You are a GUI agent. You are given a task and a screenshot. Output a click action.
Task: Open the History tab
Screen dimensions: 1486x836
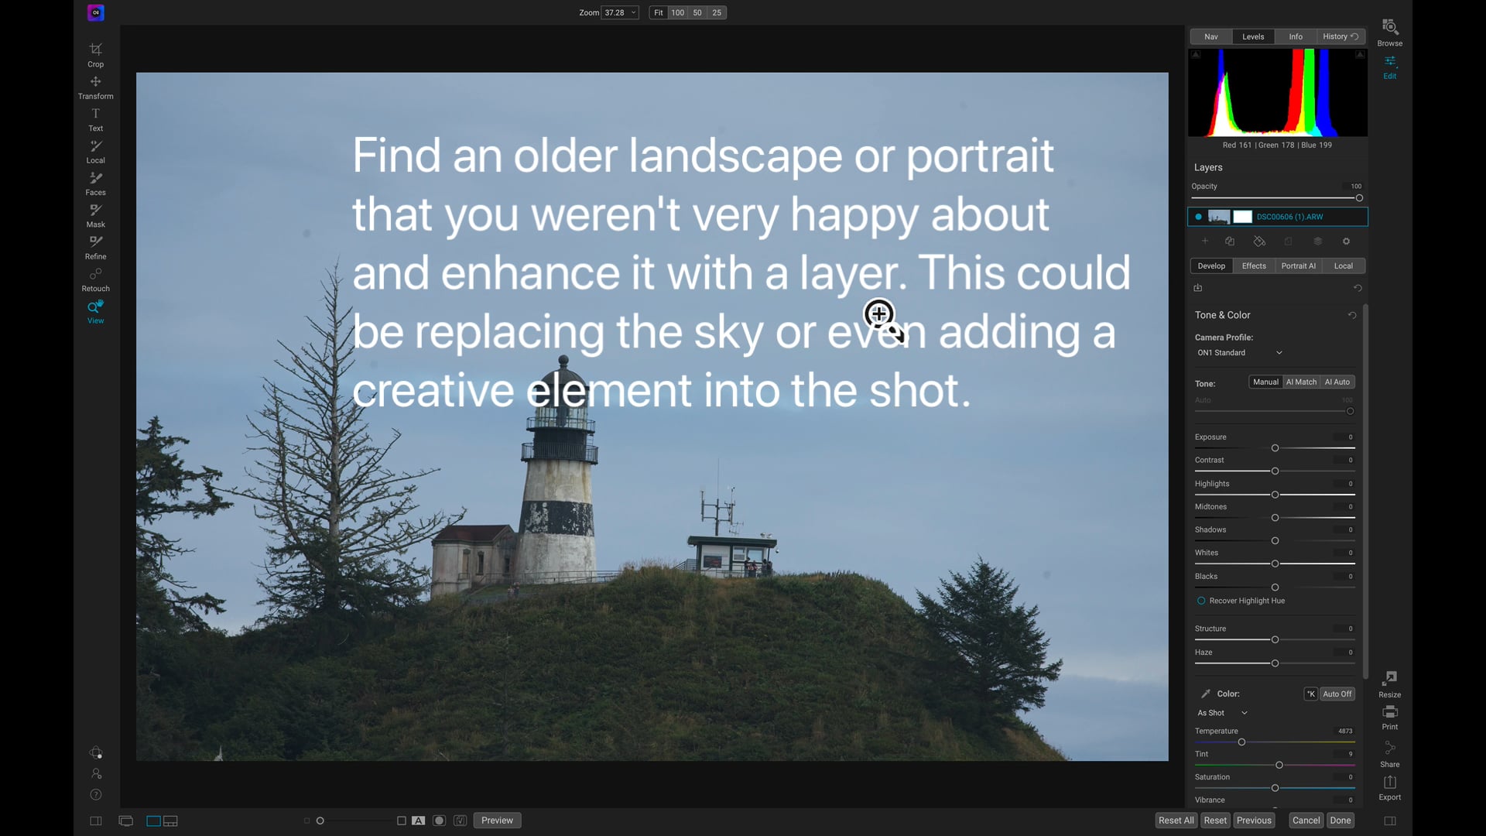tap(1340, 36)
